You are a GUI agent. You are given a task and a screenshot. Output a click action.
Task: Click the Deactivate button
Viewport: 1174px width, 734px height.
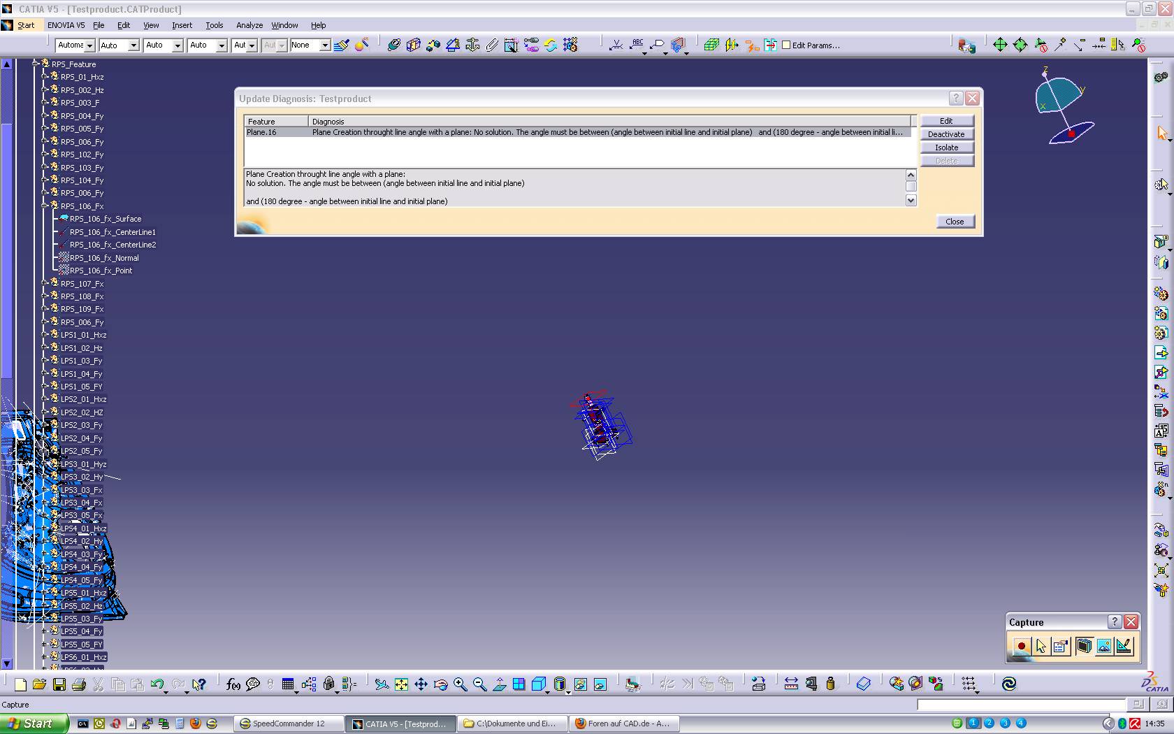(946, 134)
